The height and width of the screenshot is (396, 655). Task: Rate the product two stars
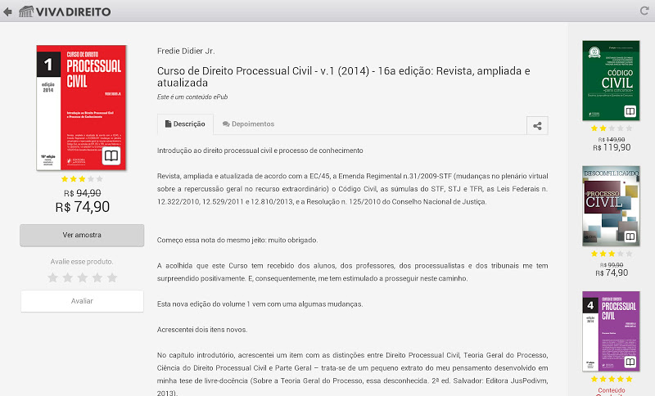click(68, 277)
